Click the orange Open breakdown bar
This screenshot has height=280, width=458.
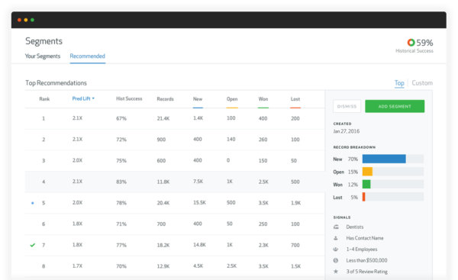(x=367, y=172)
